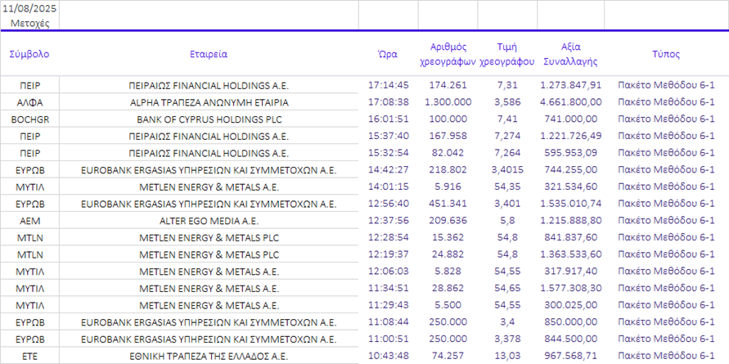Screen dimensions: 729x364
Task: Select the time cell 12:19:37
Action: (388, 254)
